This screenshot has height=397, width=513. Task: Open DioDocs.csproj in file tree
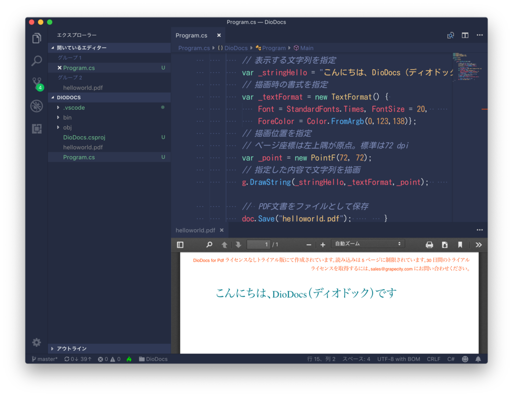[x=109, y=137]
